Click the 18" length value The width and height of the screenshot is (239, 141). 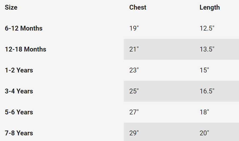(x=204, y=112)
